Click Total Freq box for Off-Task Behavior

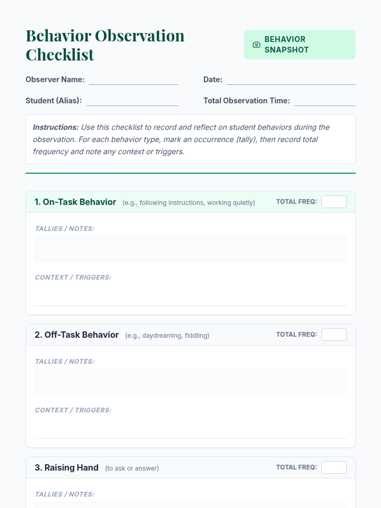click(334, 335)
